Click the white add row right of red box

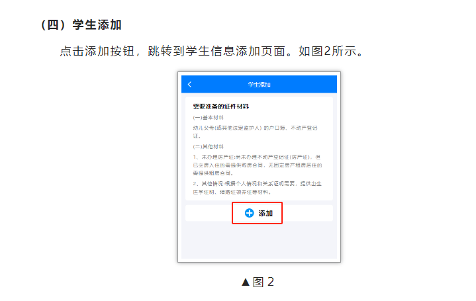point(308,213)
